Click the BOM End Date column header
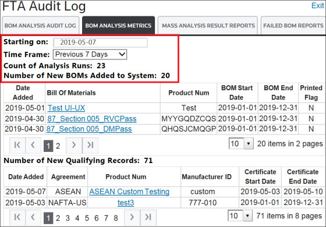The image size is (326, 227). pos(278,93)
